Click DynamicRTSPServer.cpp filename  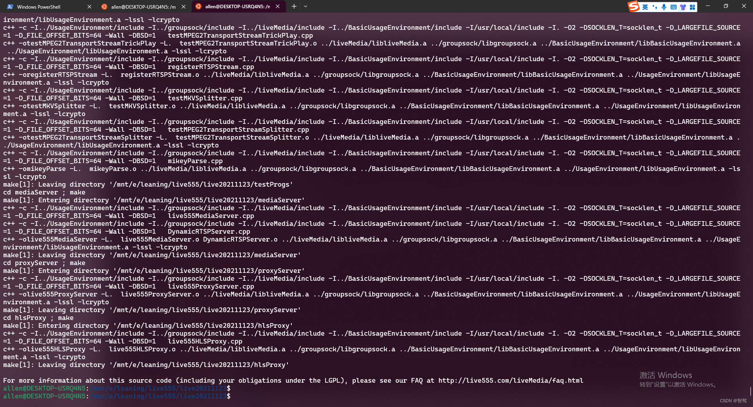209,231
